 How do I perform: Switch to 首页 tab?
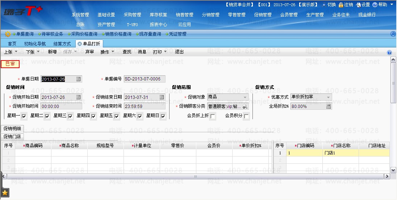(x=12, y=44)
